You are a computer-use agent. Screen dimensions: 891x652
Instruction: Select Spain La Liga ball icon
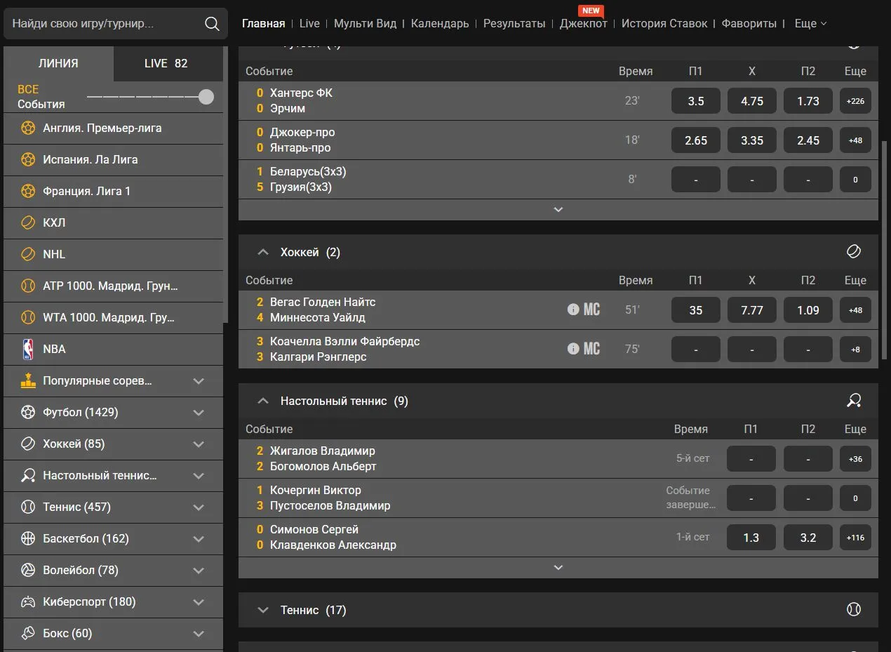(x=28, y=160)
